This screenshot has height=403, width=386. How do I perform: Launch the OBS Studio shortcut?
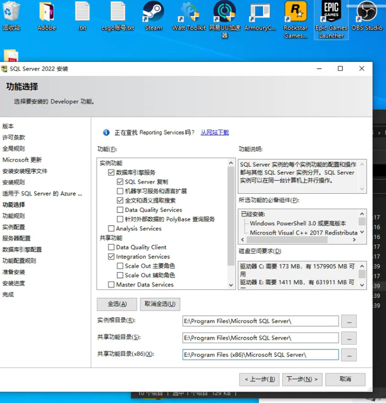pyautogui.click(x=367, y=16)
